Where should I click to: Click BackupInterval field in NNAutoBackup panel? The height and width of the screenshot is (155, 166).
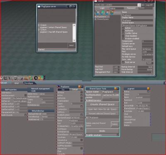tap(48, 114)
